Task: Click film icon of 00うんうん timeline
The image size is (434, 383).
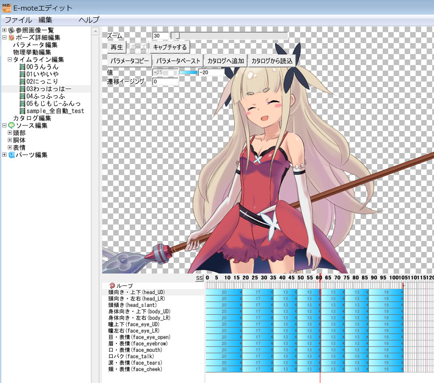Action: point(22,67)
